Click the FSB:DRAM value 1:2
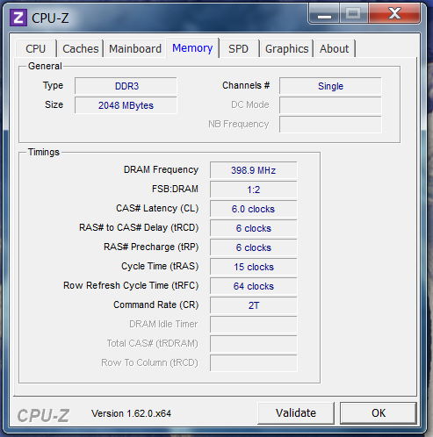This screenshot has height=437, width=433. [x=254, y=190]
